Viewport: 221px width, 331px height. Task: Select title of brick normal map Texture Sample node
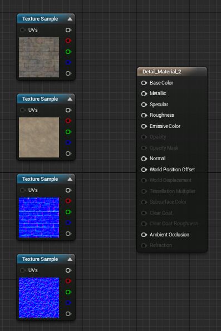pos(40,179)
